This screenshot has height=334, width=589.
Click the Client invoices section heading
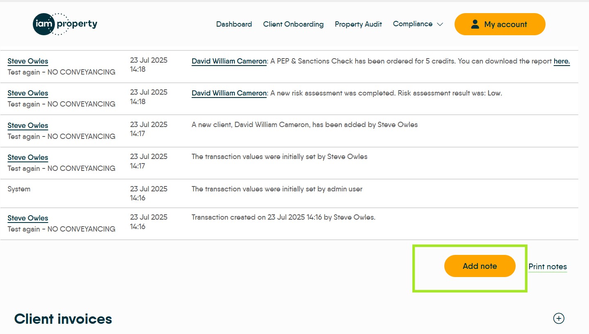click(63, 319)
